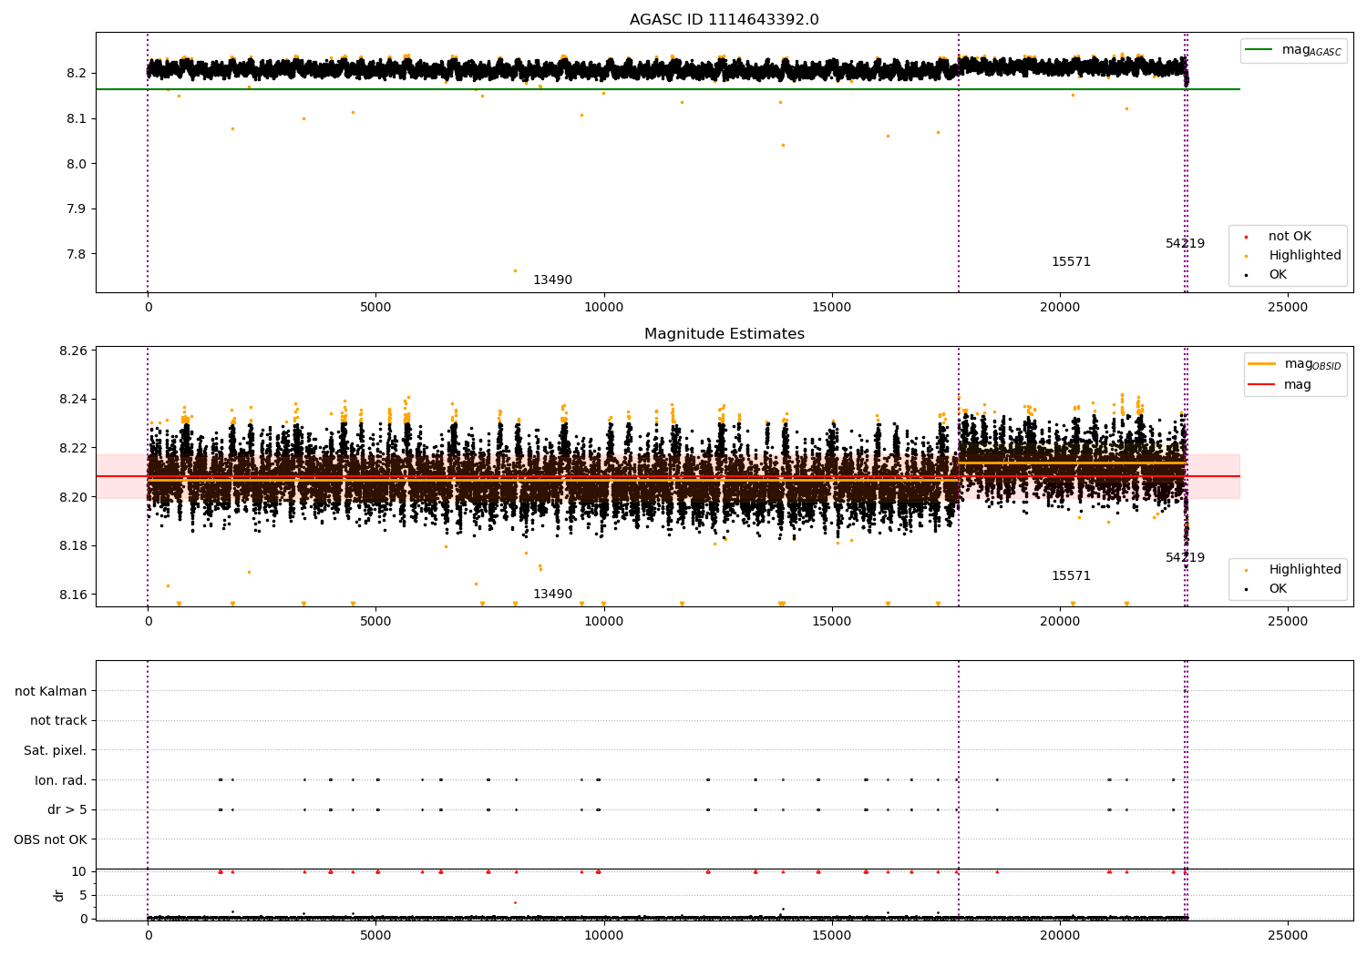Click x-tick '5000' under the bottom plot

(375, 935)
